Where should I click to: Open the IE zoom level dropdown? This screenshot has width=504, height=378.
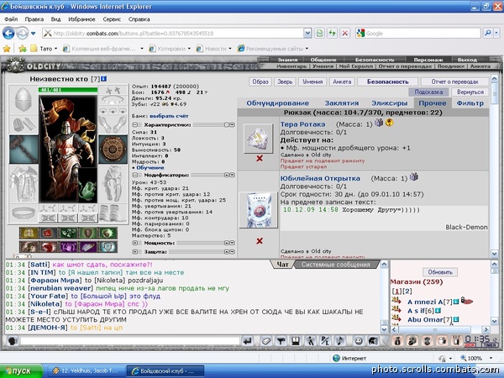coord(491,358)
